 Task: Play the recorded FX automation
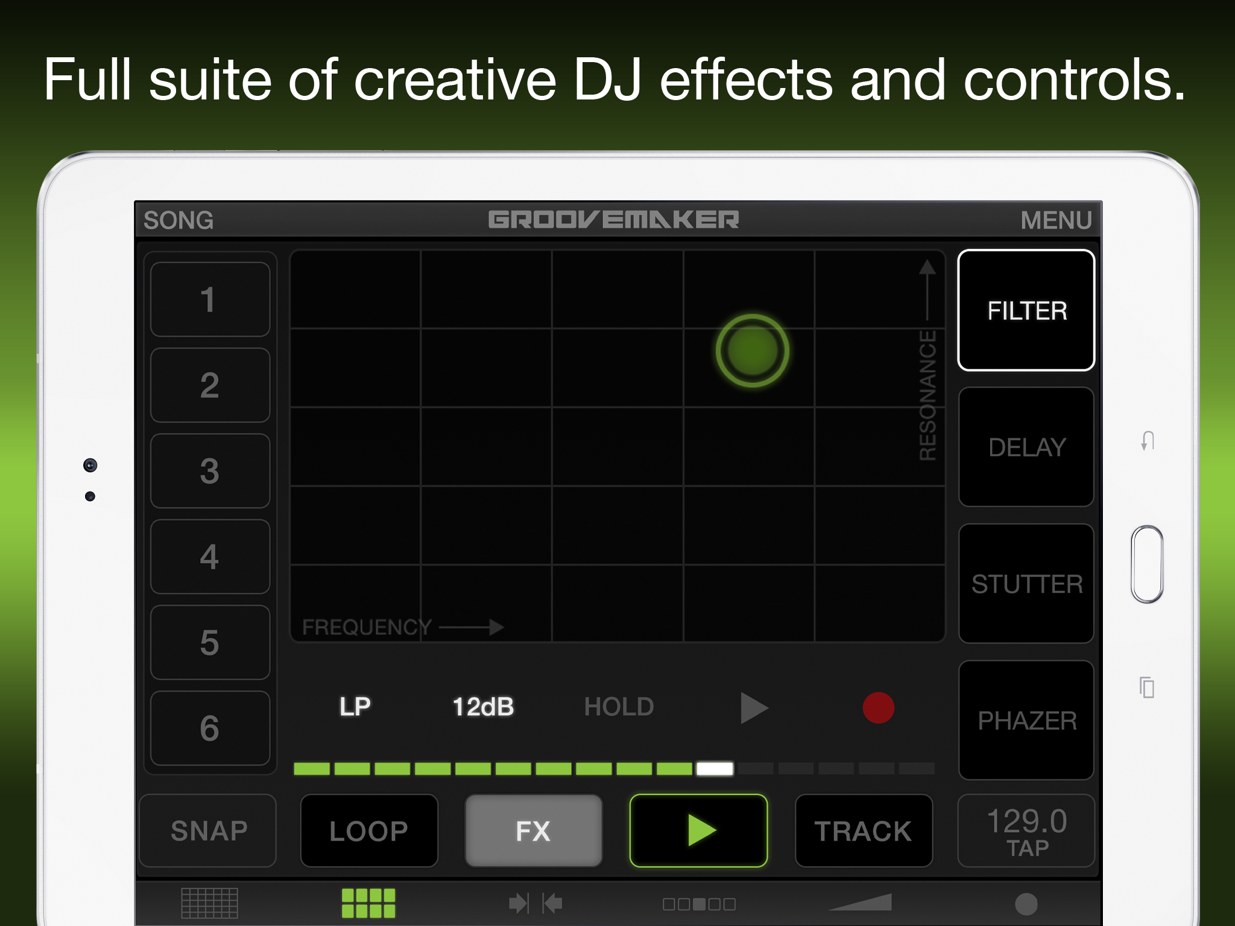tap(754, 708)
